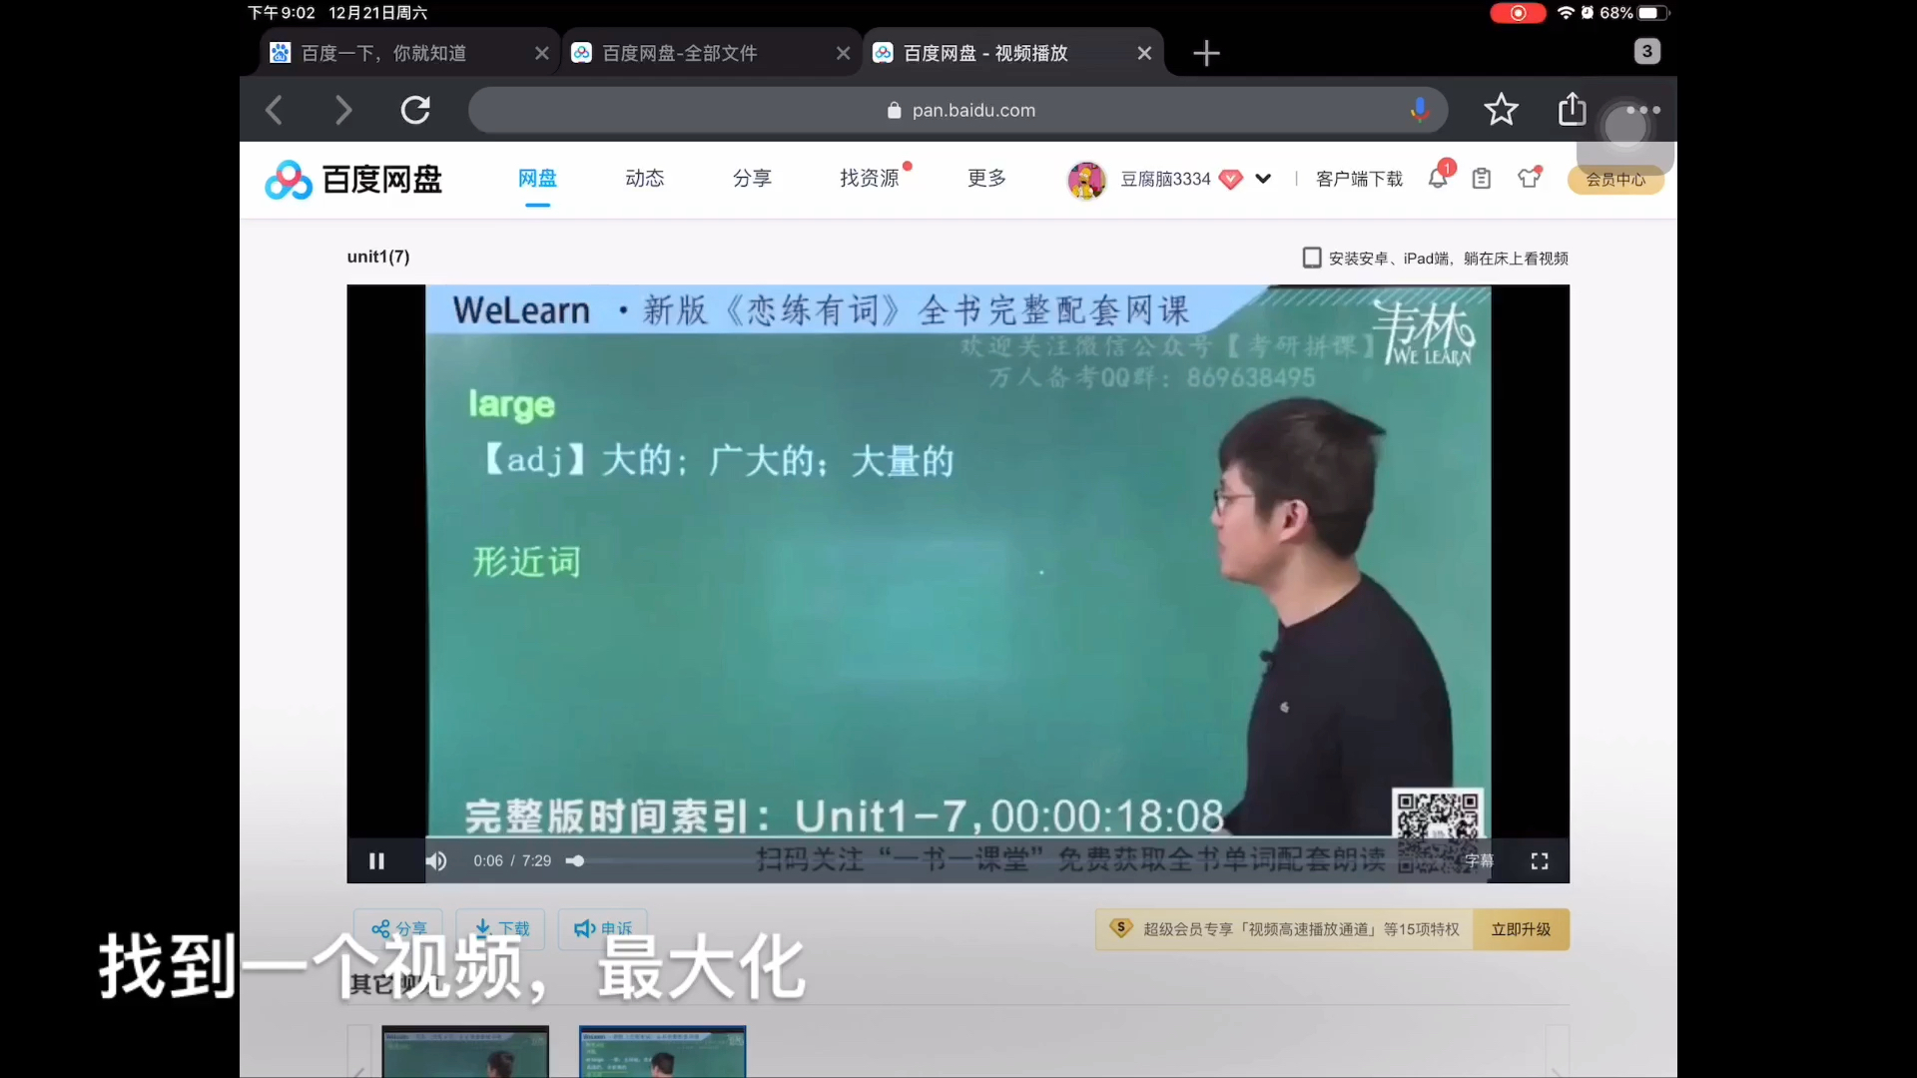Enter video fullscreen mode

coord(1540,860)
